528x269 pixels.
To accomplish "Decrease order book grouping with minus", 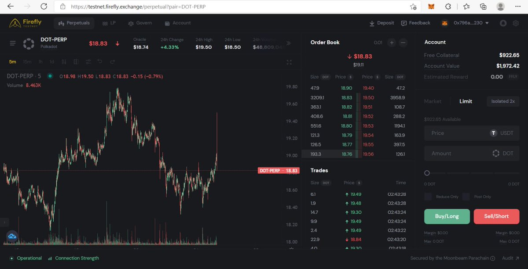I will pyautogui.click(x=403, y=43).
